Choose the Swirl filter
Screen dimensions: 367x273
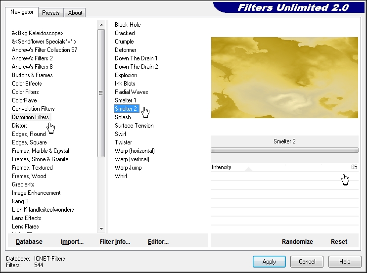point(120,134)
